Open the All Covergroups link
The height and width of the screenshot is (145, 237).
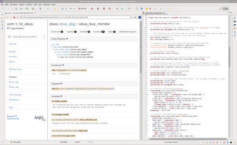15,95
